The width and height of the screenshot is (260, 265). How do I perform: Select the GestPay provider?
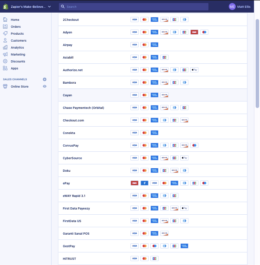(153, 246)
